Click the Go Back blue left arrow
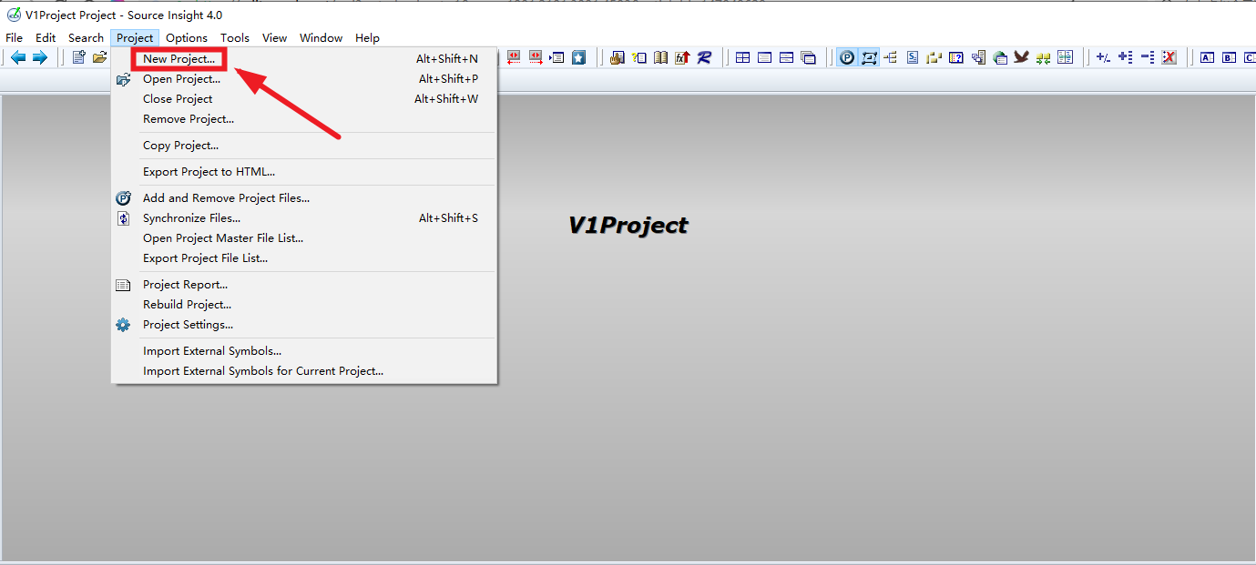The image size is (1256, 565). click(x=18, y=57)
